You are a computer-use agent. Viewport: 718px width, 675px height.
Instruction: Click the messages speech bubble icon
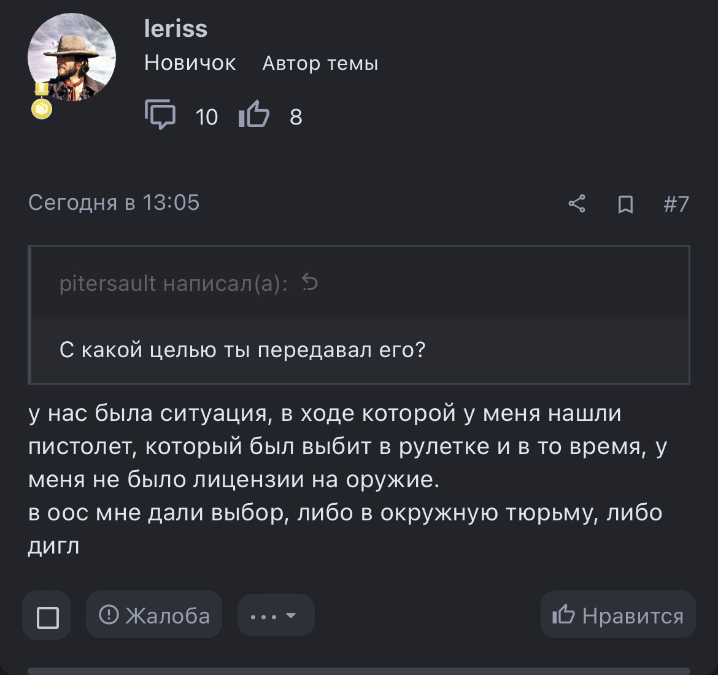[160, 115]
